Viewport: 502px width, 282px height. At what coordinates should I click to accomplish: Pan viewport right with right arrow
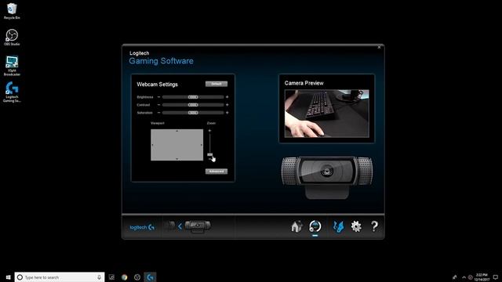click(x=202, y=145)
